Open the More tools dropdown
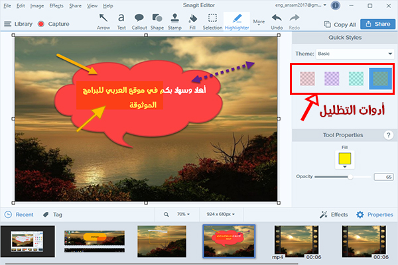The height and width of the screenshot is (265, 398). [x=259, y=23]
